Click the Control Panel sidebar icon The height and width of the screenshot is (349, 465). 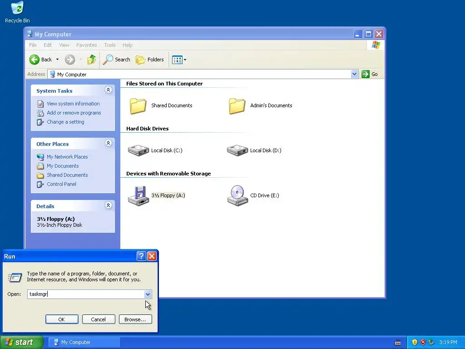pos(40,184)
